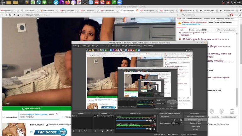Adjust the transition duration spinner arrows

tap(181, 123)
